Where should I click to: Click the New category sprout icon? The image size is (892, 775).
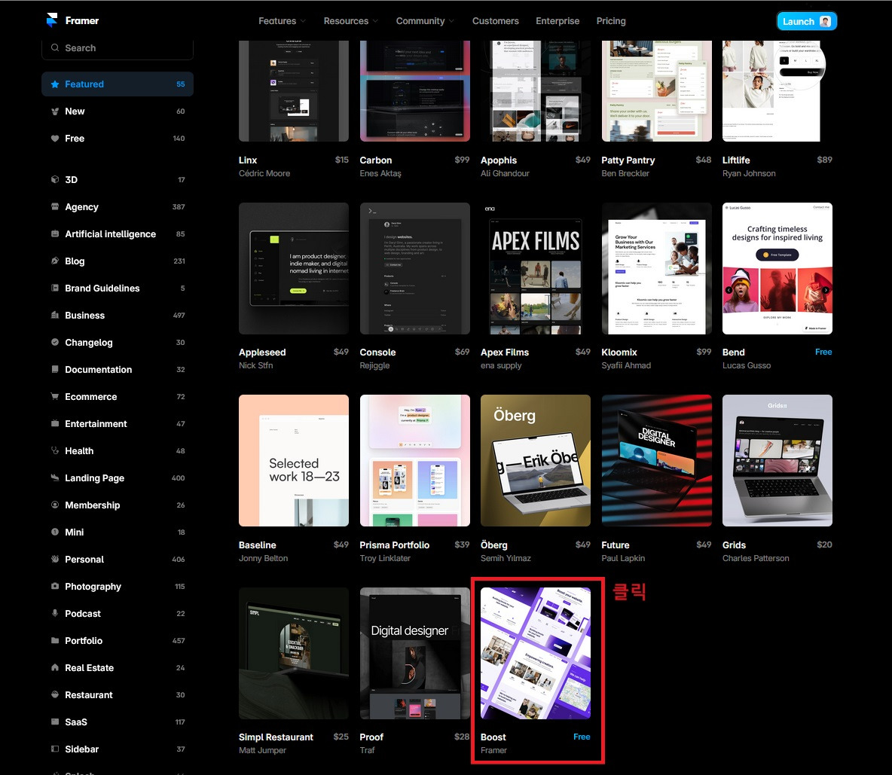pos(54,111)
